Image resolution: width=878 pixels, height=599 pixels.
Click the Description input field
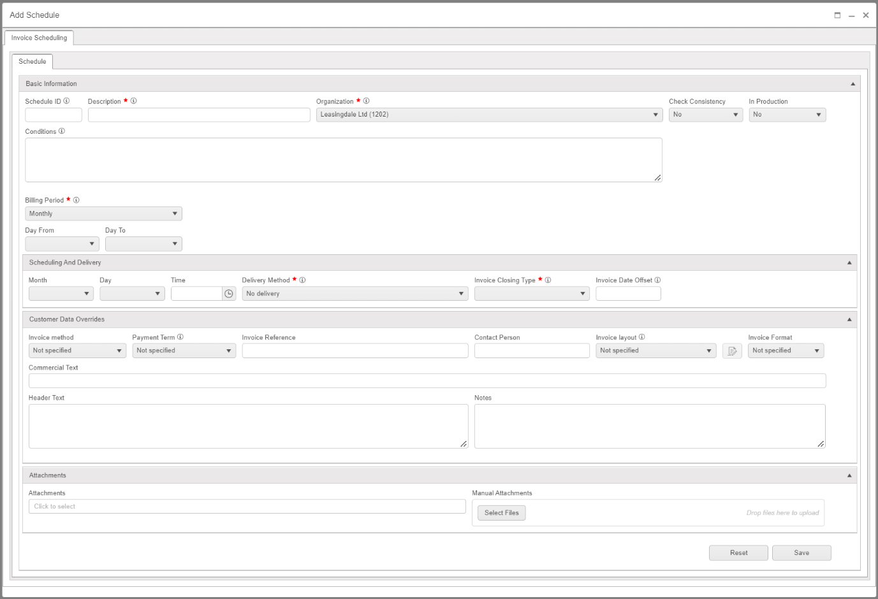(x=199, y=115)
